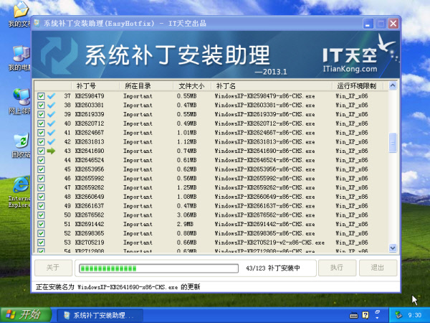Viewport: 430px width, 323px height.
Task: Click the green arrow icon for KB2641690
Action: [52, 151]
